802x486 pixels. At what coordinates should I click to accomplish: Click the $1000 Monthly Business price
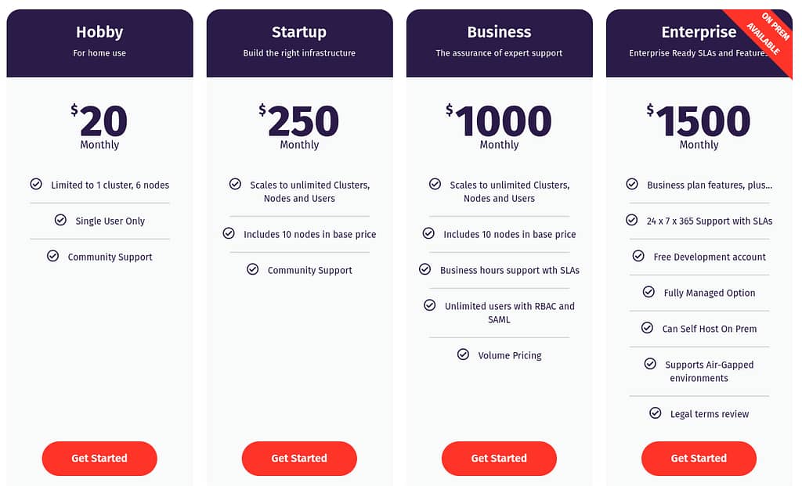tap(499, 126)
